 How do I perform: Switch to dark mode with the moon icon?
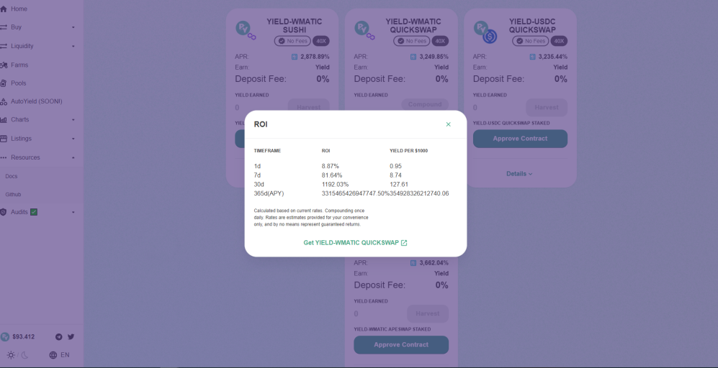point(24,355)
